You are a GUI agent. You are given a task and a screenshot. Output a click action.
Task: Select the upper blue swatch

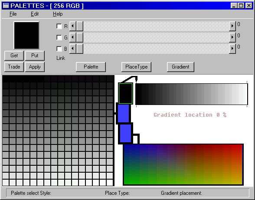[x=123, y=113]
